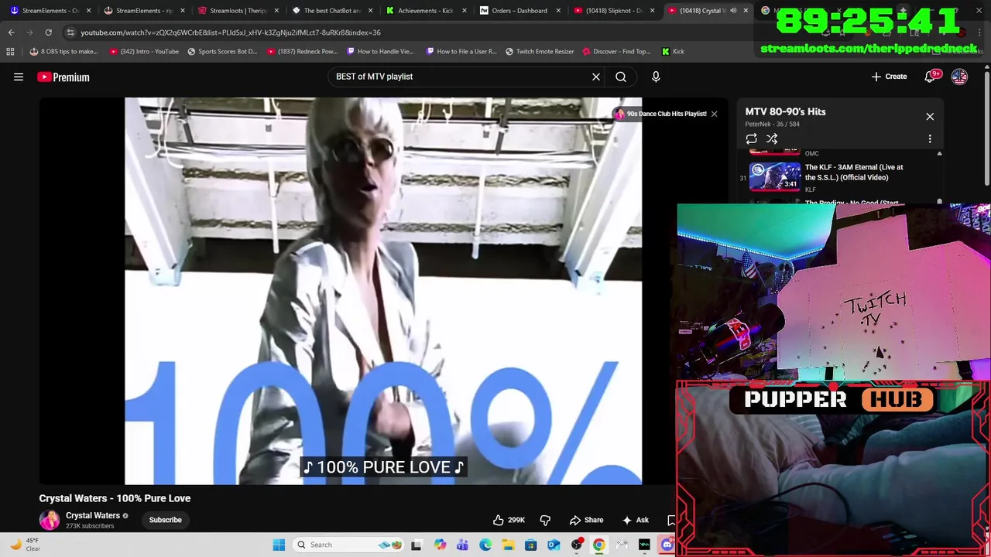The width and height of the screenshot is (991, 557).
Task: Open Discover - Find Top bookmark
Action: [x=616, y=51]
